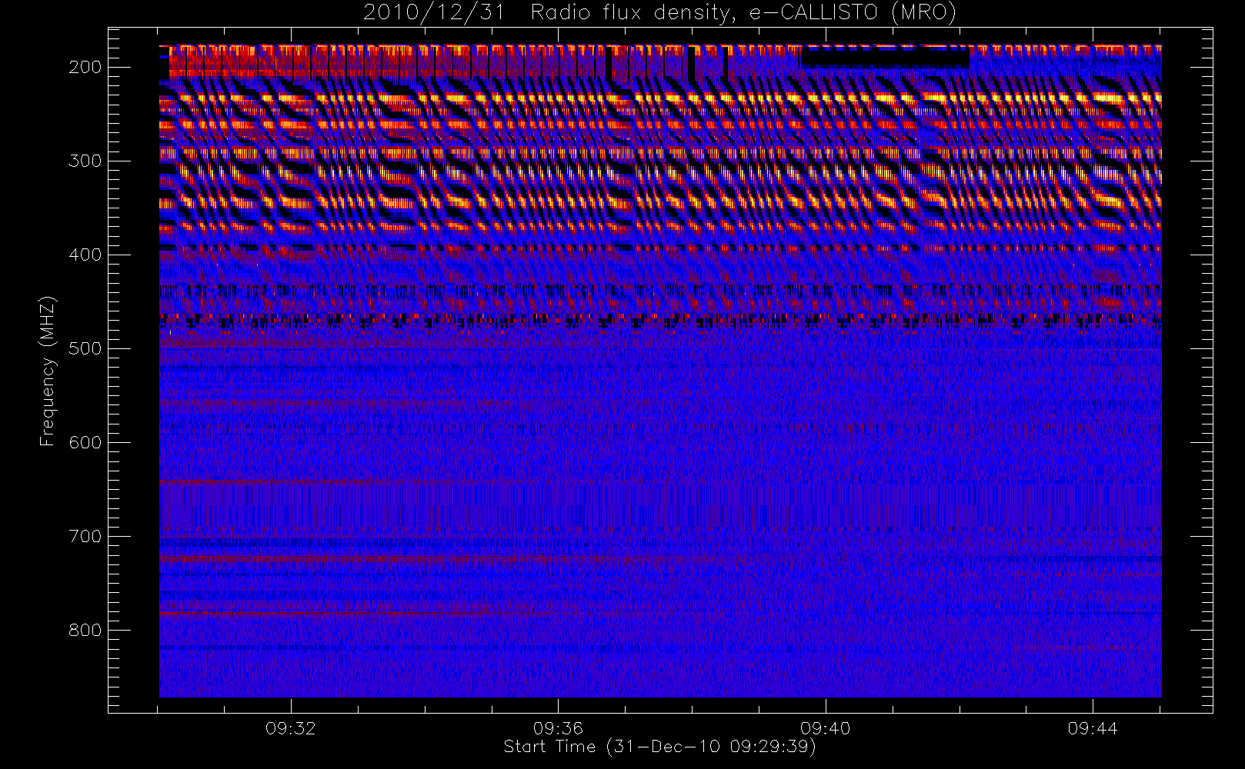Click the 'Start Time (31-Dec-10 09:29:39)' x-axis label

659,747
